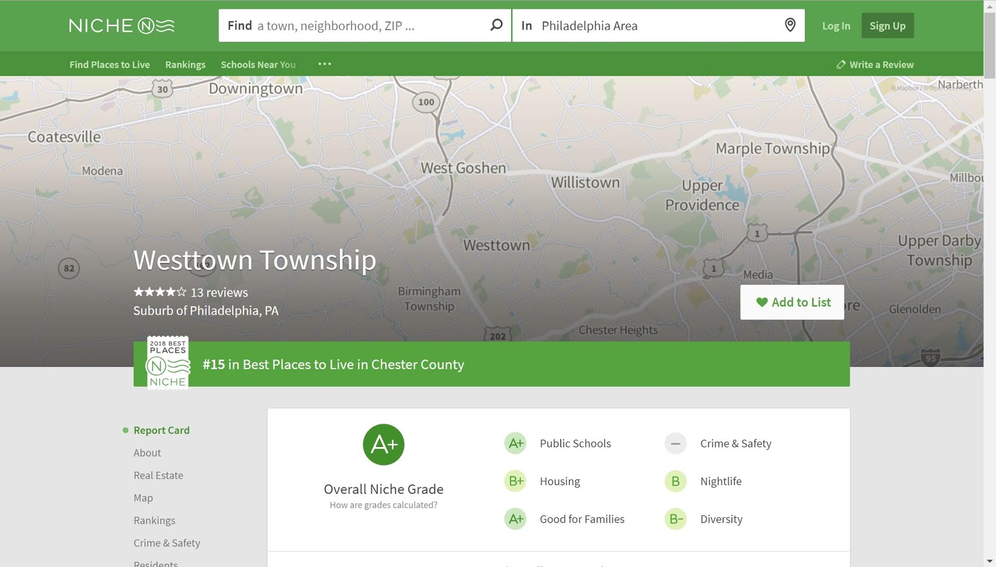Open the How are grades calculated link
The width and height of the screenshot is (996, 567).
click(x=383, y=505)
